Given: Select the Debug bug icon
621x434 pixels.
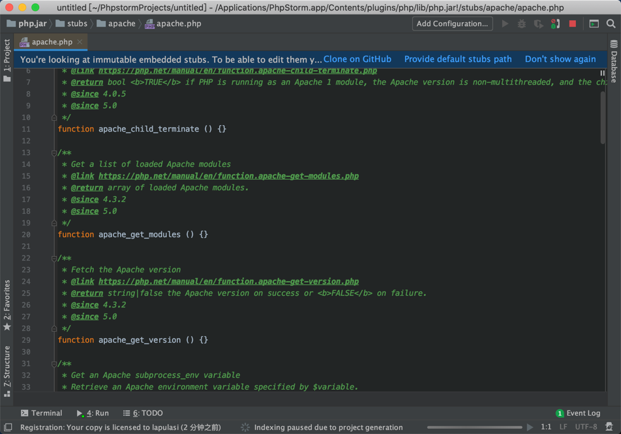Looking at the screenshot, I should point(522,23).
